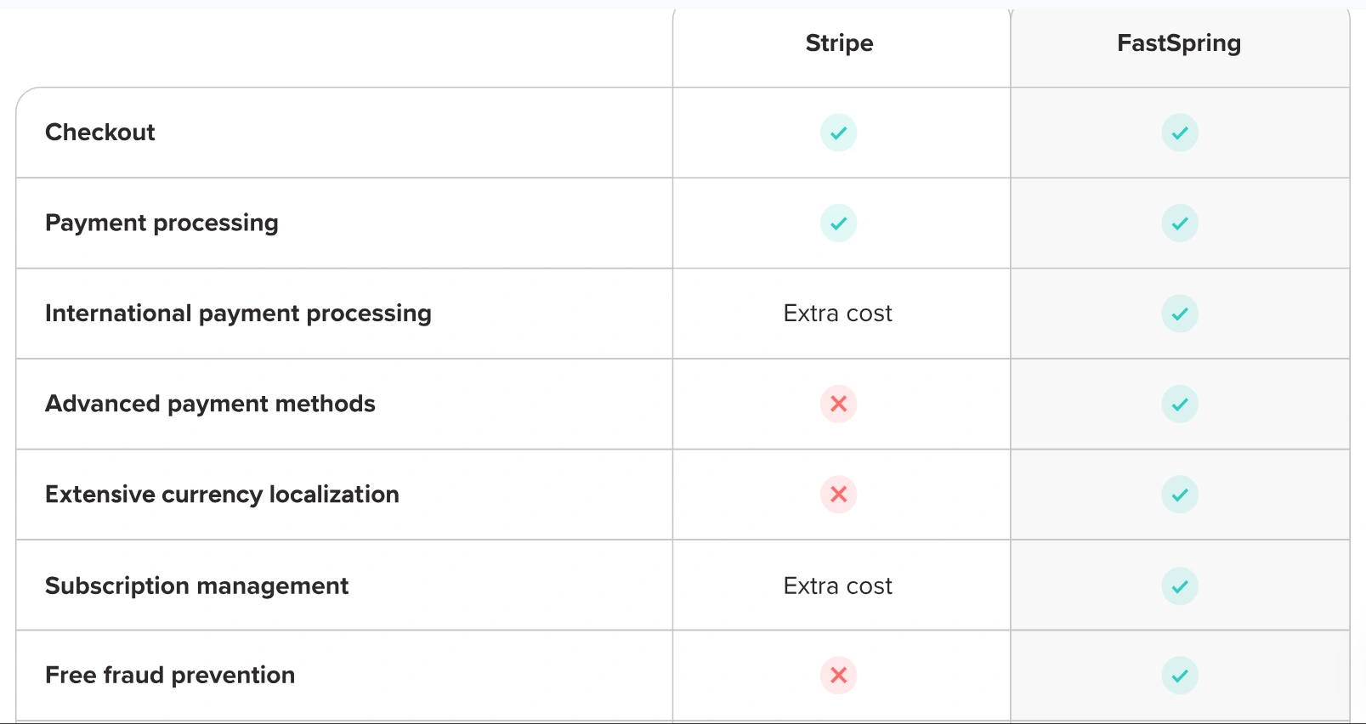
Task: Click Stripe's red X for Advanced payment methods
Action: (838, 404)
